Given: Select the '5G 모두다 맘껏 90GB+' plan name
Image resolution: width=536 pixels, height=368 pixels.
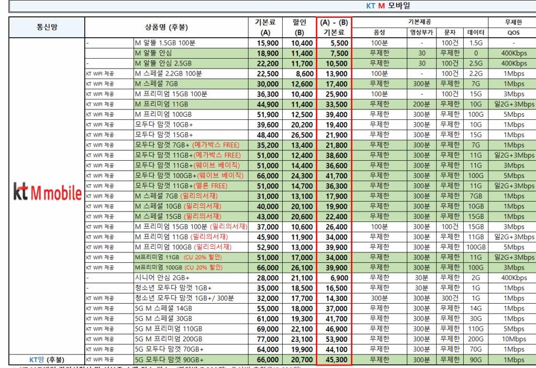Looking at the screenshot, I should coord(169,360).
